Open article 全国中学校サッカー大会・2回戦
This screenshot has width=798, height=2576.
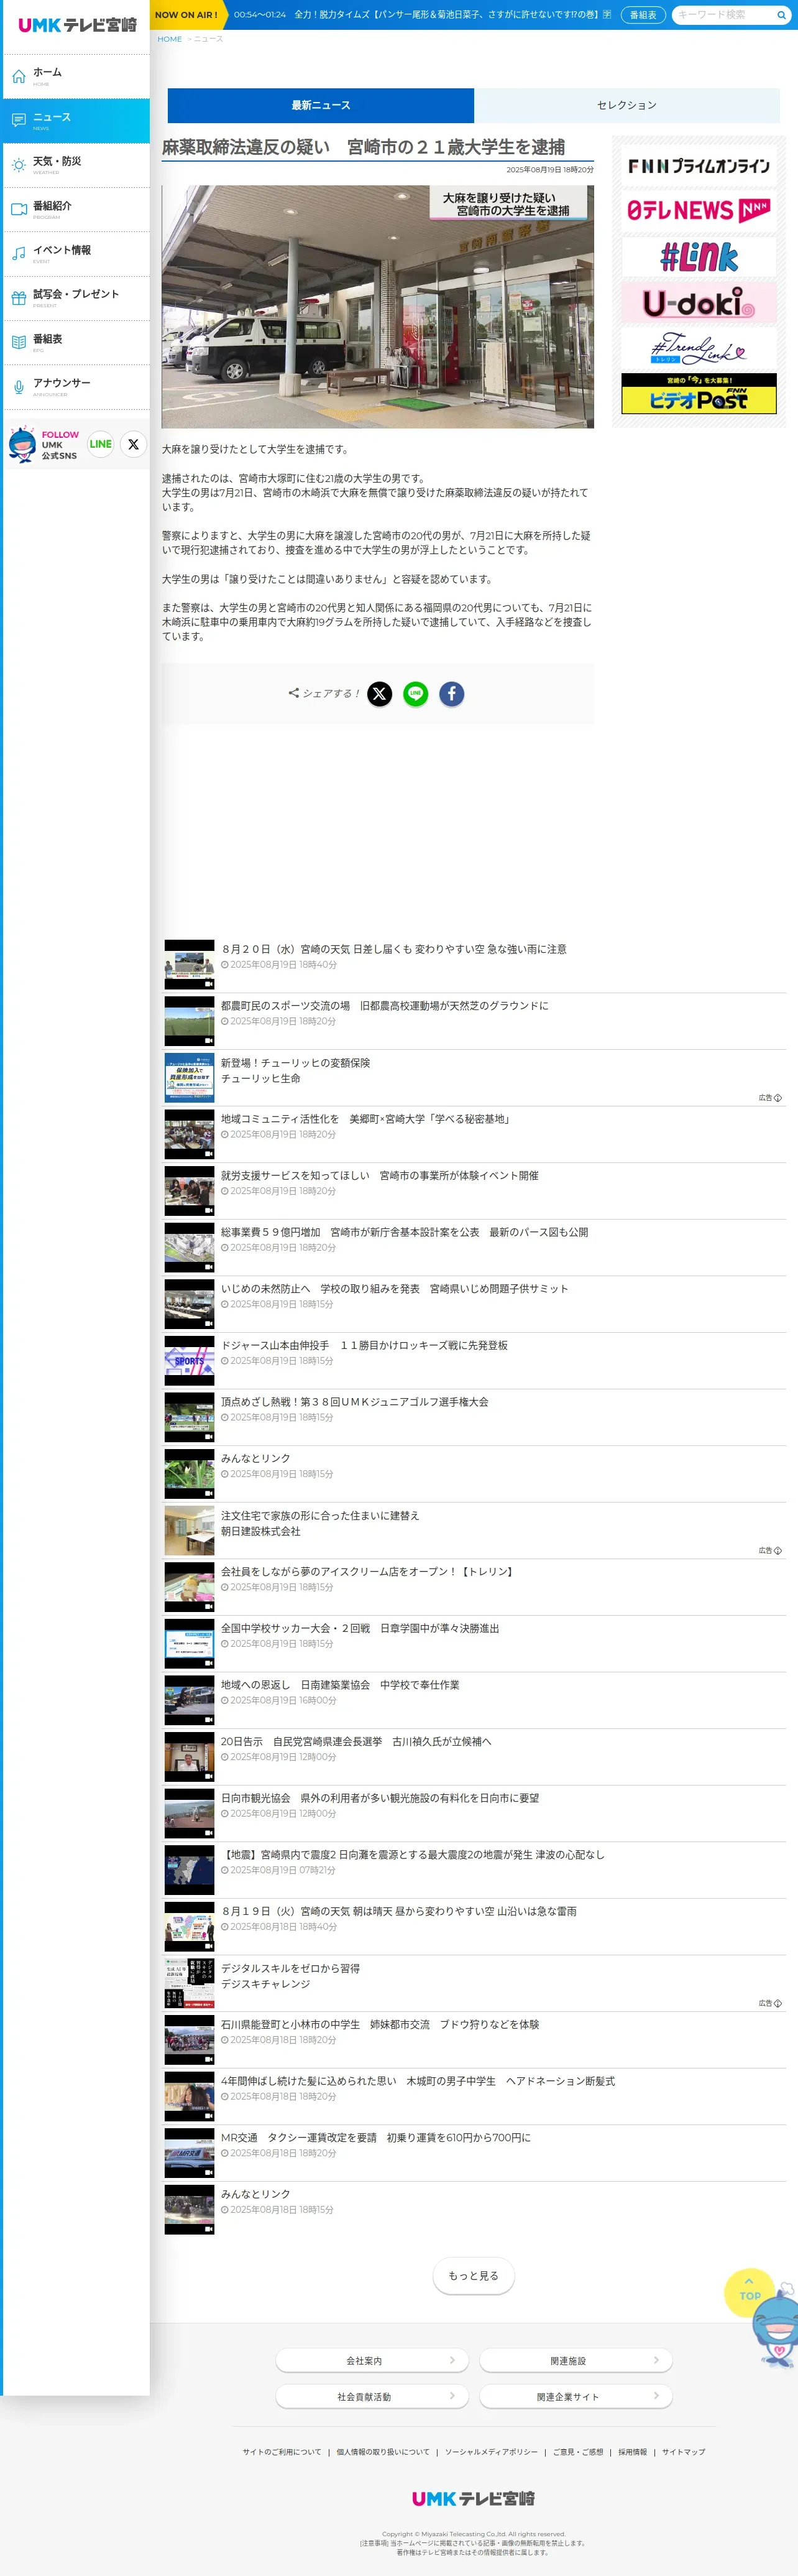coord(360,1628)
